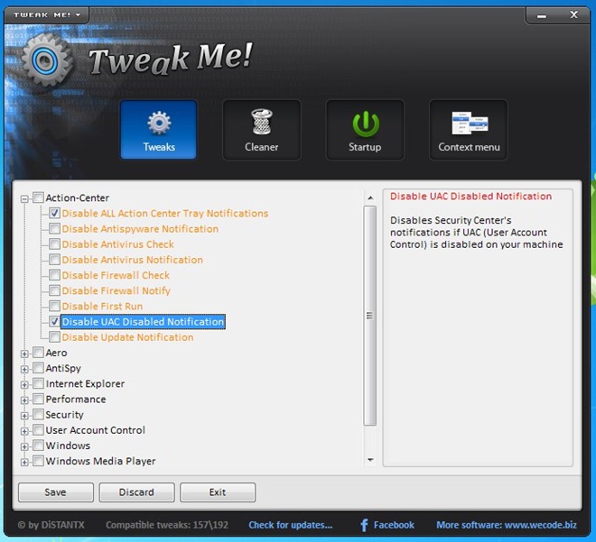Select the User Account Control label
The height and width of the screenshot is (542, 596).
click(x=96, y=430)
